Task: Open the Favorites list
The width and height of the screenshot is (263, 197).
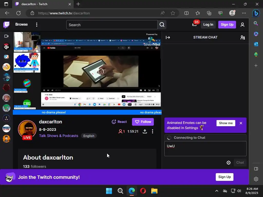Action: [x=198, y=13]
